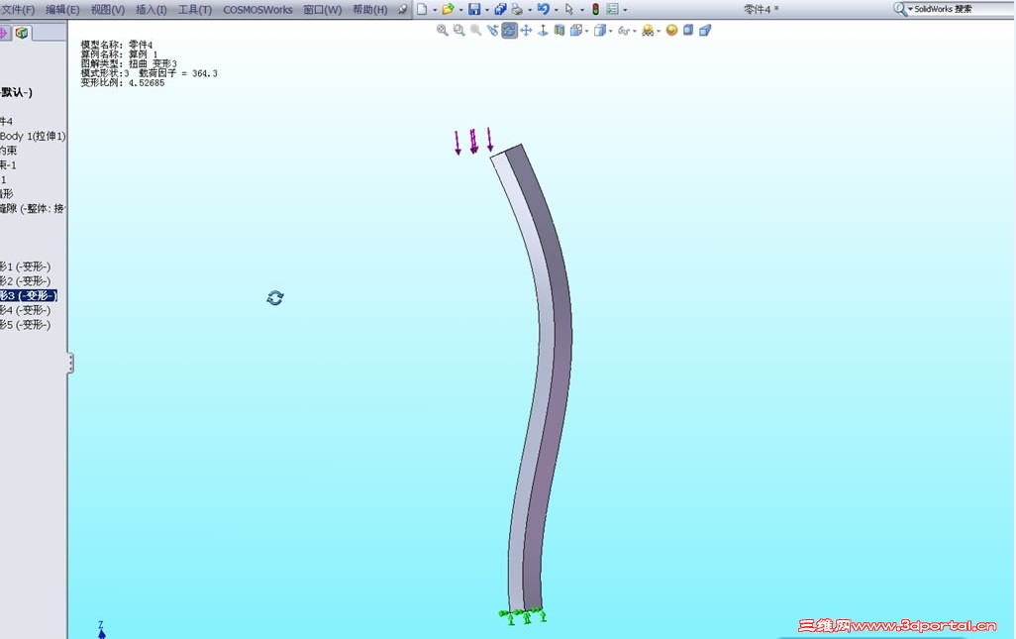Select the Body 1(拉伸1) tree item
This screenshot has width=1016, height=639.
click(x=33, y=136)
